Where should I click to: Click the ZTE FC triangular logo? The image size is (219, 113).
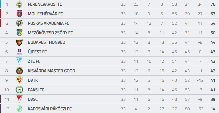click(19, 61)
